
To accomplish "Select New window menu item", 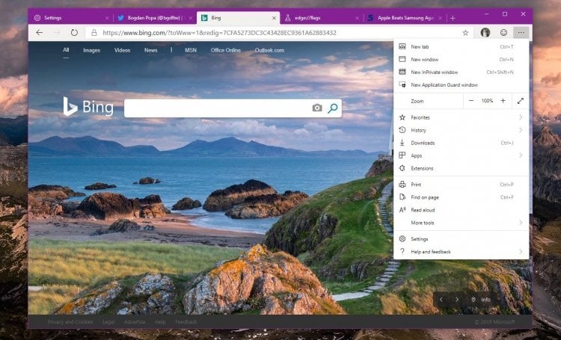I will coord(462,59).
